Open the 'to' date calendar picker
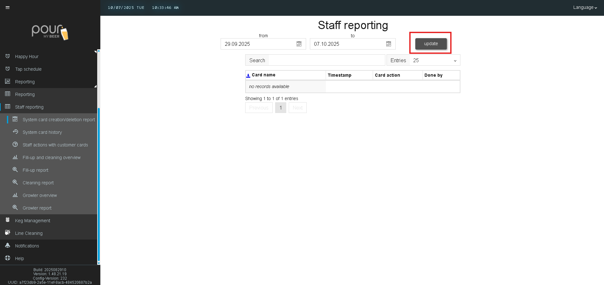The height and width of the screenshot is (285, 604). click(x=388, y=44)
